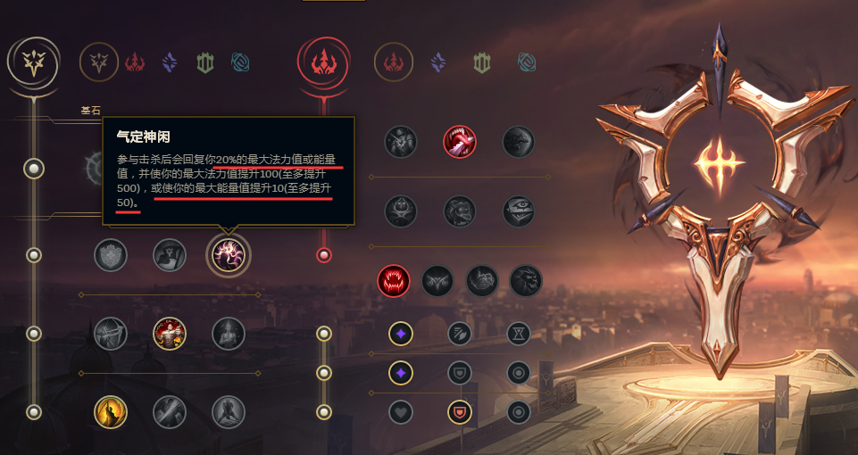858x455 pixels.
Task: Click the large Precision primary path emblem
Action: [33, 62]
